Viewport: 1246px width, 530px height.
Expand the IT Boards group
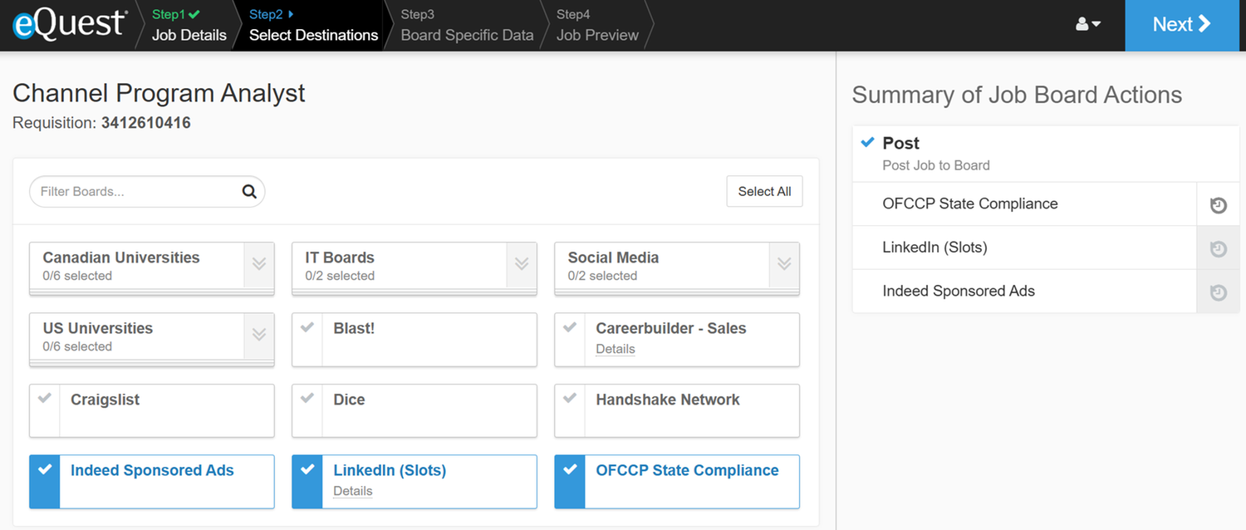(x=521, y=265)
